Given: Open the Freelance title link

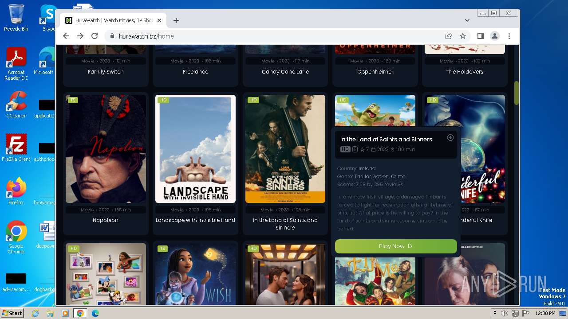Looking at the screenshot, I should [x=195, y=72].
